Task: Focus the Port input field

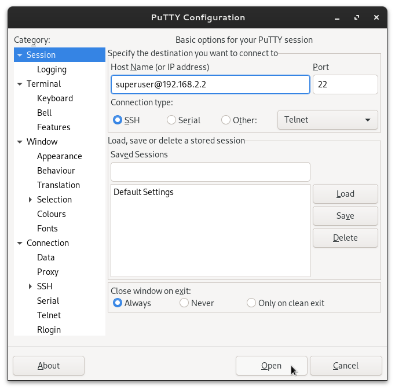Action: [345, 84]
